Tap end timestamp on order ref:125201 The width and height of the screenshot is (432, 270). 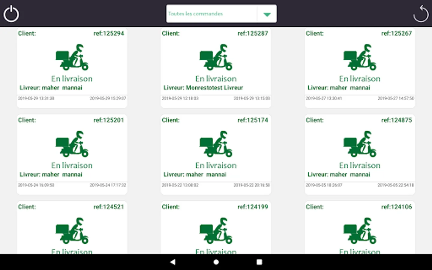pyautogui.click(x=108, y=185)
